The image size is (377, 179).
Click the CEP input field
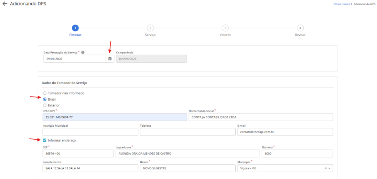[78, 154]
